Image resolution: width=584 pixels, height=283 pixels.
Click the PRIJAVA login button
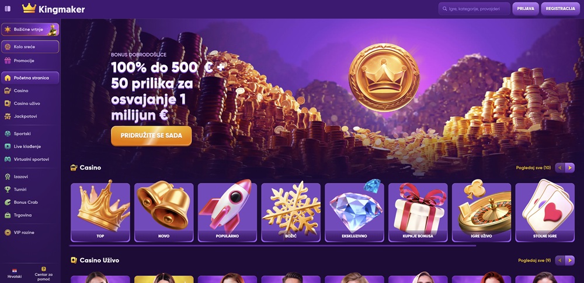click(x=526, y=9)
